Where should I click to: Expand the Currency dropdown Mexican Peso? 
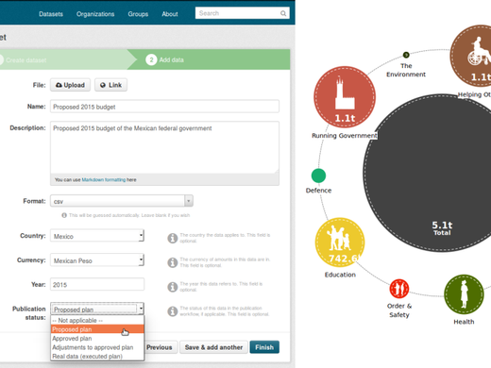click(x=97, y=260)
